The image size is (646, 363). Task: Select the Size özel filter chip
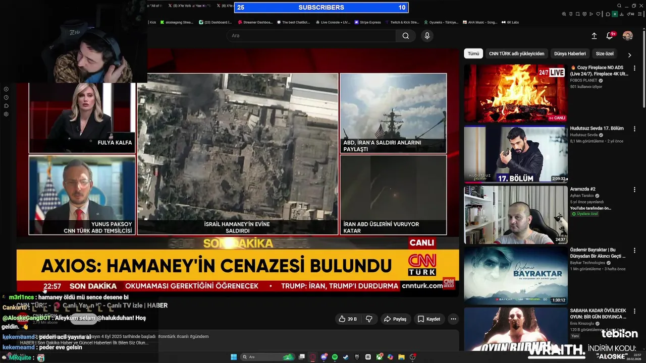tap(605, 53)
